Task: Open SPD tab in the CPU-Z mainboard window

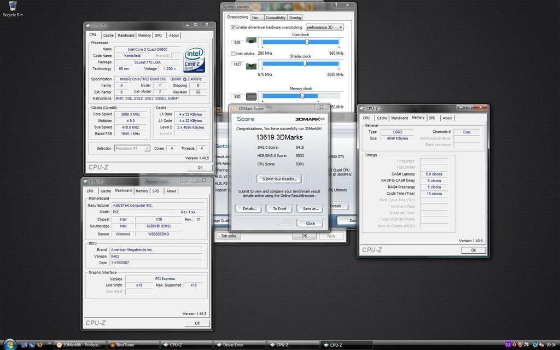Action: tap(156, 191)
